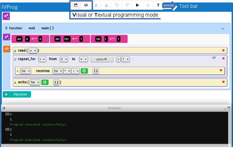This screenshot has height=148, width=233.
Task: Add operand in fat receives expression
Action: pos(84,71)
